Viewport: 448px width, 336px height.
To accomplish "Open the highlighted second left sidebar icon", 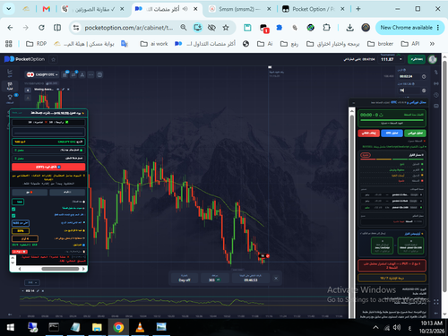I will click(10, 86).
